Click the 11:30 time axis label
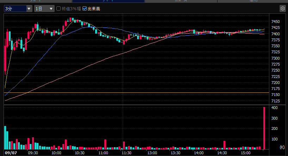Image resolution: width=288 pixels, height=156 pixels. click(x=127, y=153)
